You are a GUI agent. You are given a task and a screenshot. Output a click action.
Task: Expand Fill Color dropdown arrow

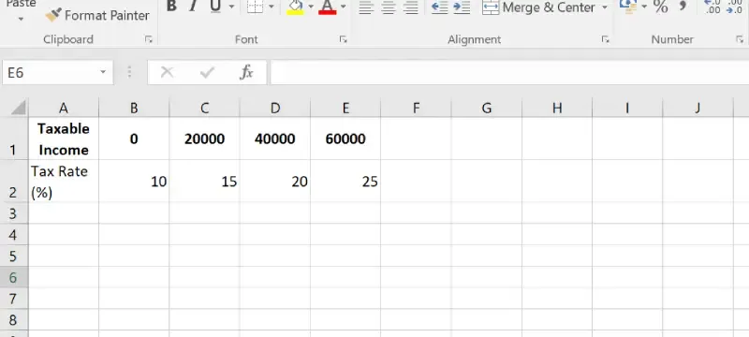pos(311,7)
